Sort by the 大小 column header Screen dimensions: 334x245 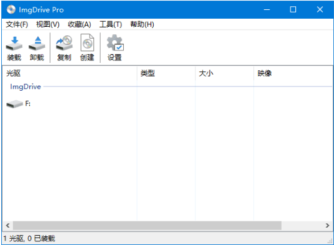[x=225, y=73]
